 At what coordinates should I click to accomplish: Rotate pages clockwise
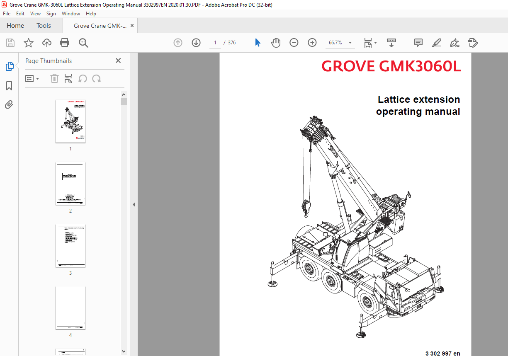[97, 78]
